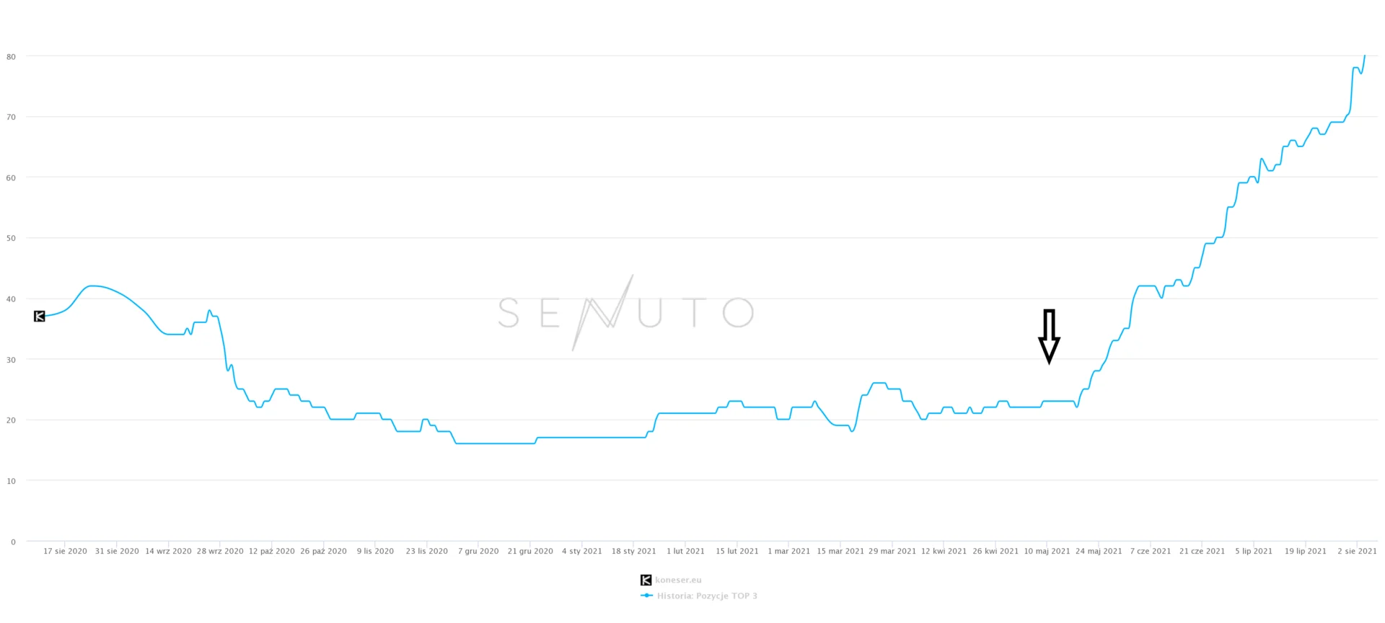This screenshot has height=623, width=1385.
Task: Click the Senuto watermark logo
Action: click(626, 312)
